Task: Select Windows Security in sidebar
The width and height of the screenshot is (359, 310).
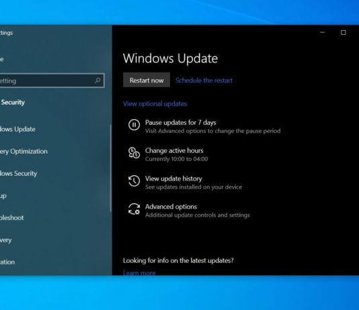Action: (18, 173)
